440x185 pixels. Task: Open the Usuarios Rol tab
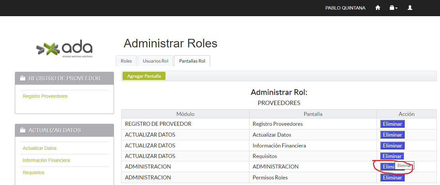click(155, 61)
